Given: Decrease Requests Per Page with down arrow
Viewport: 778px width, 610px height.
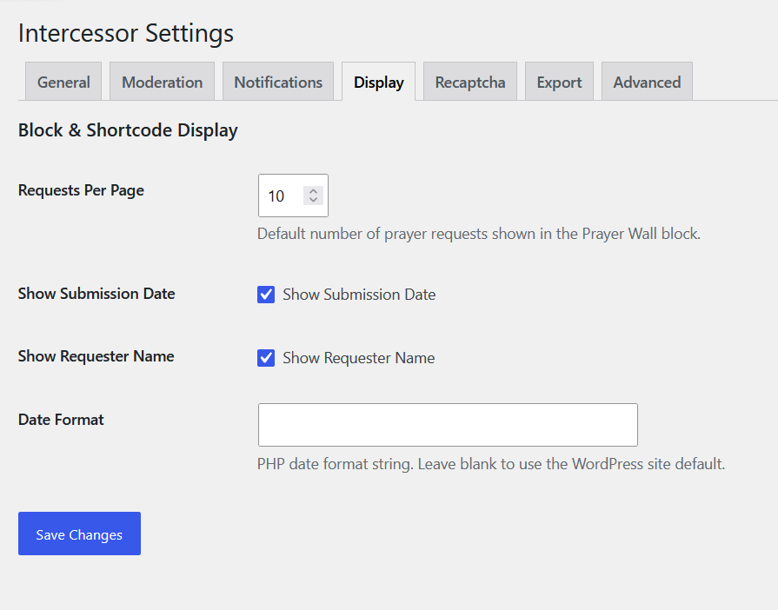Looking at the screenshot, I should 313,200.
